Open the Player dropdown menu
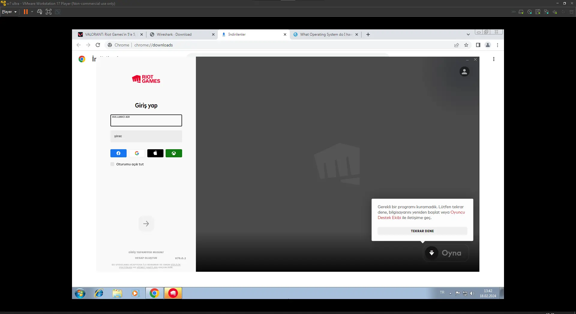 coord(9,12)
